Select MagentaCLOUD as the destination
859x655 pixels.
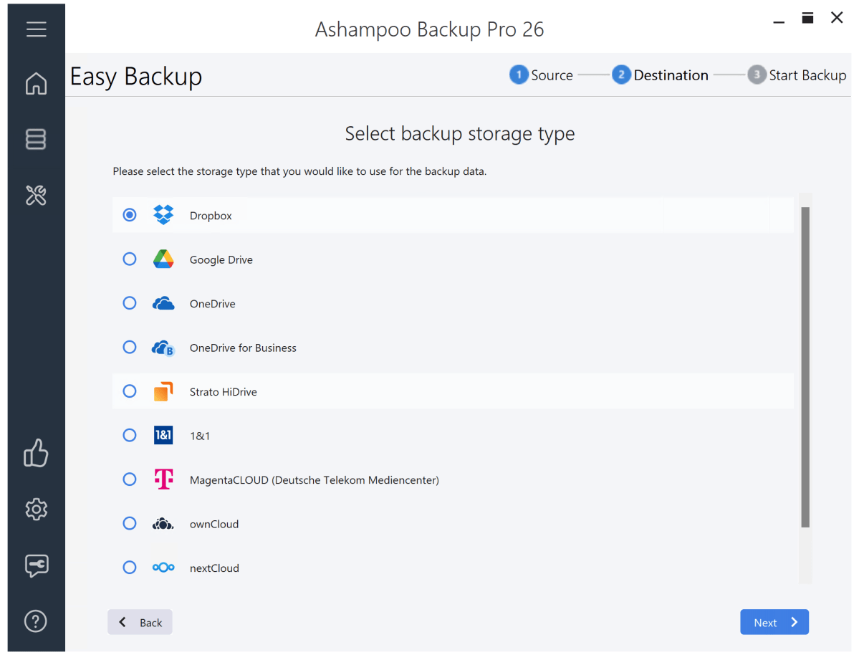tap(130, 479)
